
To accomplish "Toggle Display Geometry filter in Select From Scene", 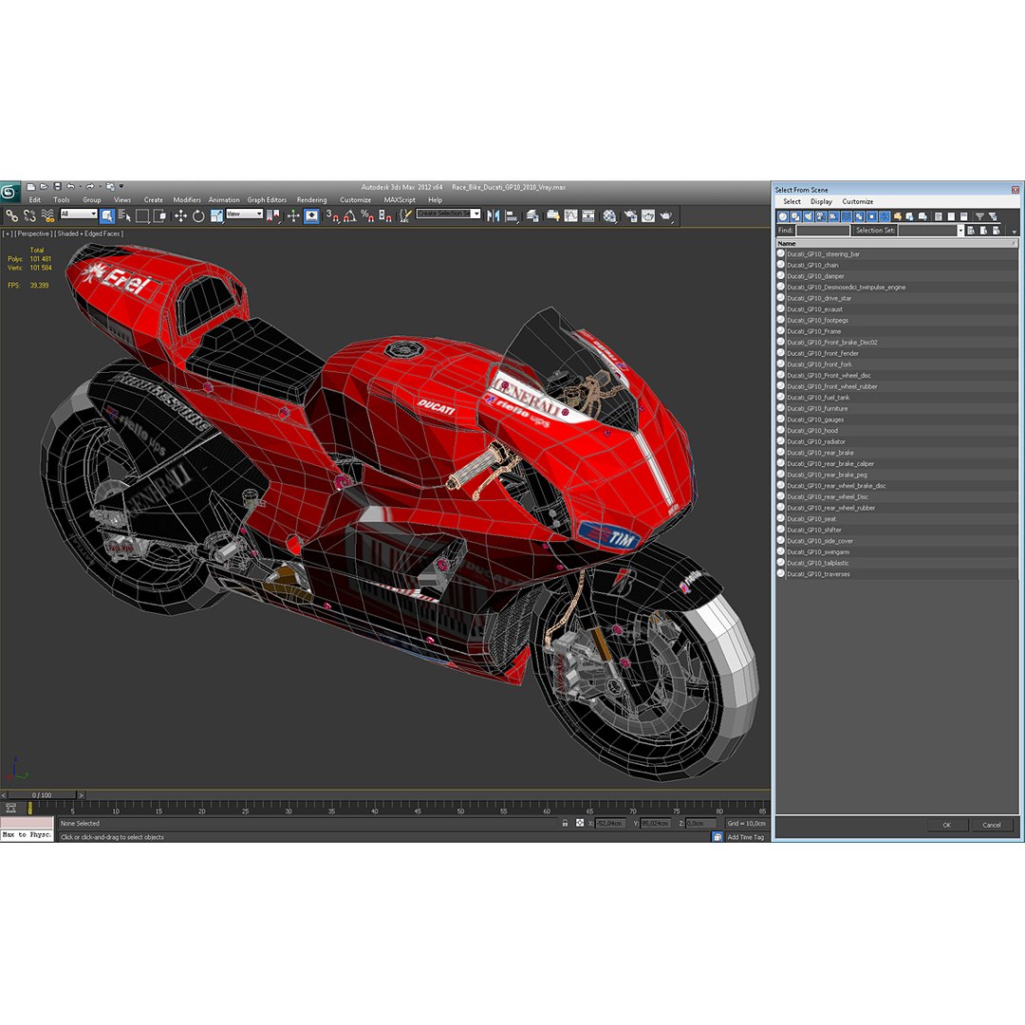I will point(782,216).
